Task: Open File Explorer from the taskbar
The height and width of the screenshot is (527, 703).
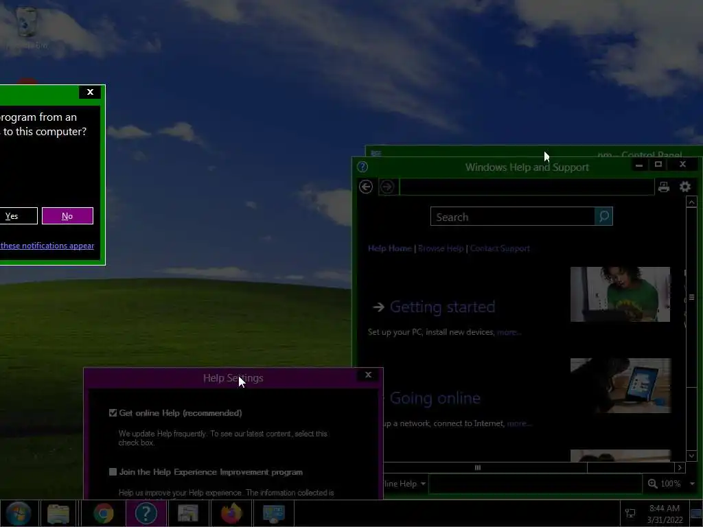Action: tap(58, 513)
